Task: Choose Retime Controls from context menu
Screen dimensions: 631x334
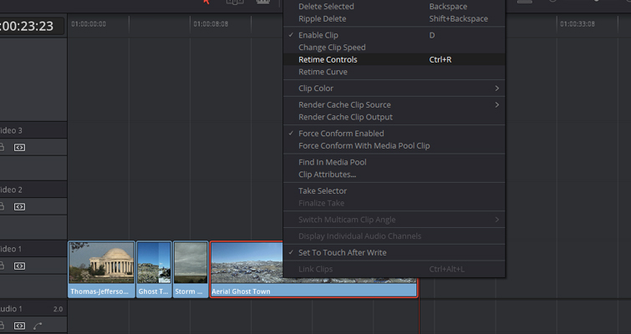Action: [328, 60]
